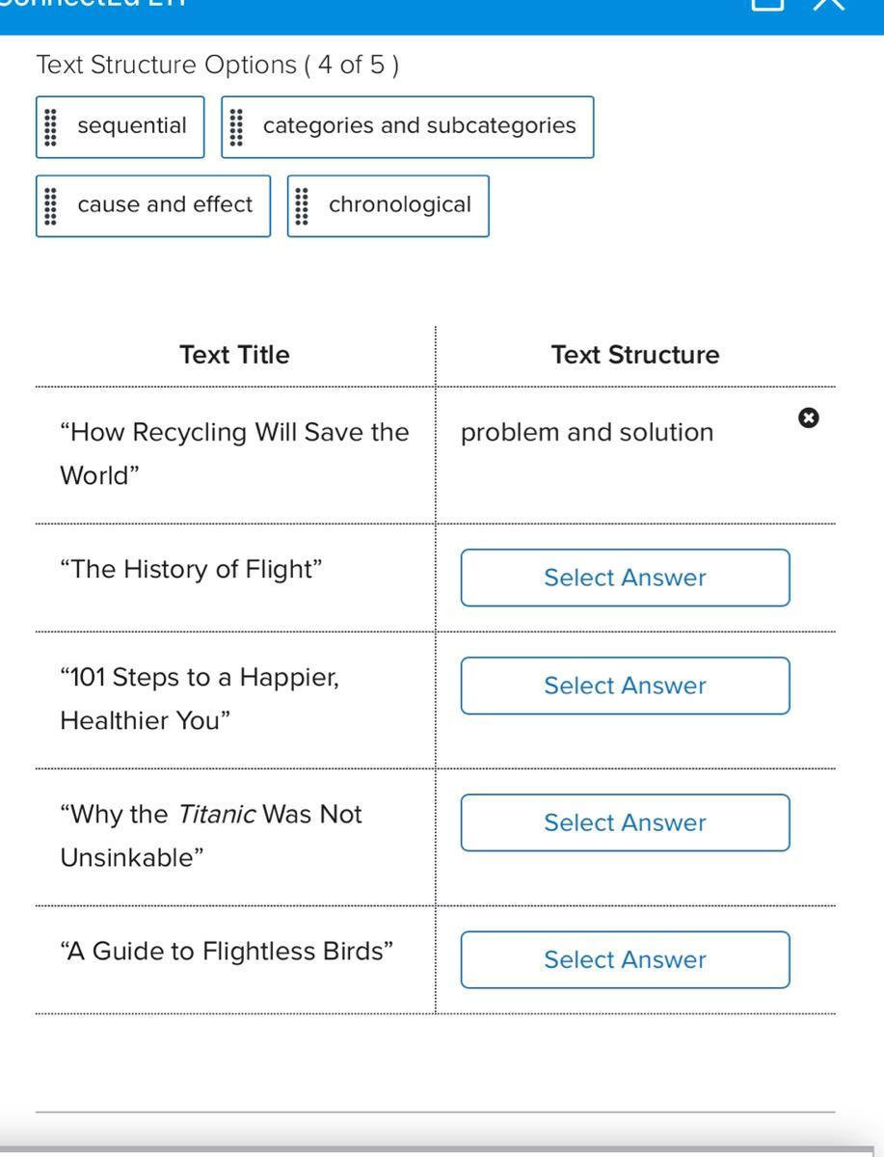Screen dimensions: 884x1157
Task: Click the Text Structure Options heading
Action: click(217, 66)
